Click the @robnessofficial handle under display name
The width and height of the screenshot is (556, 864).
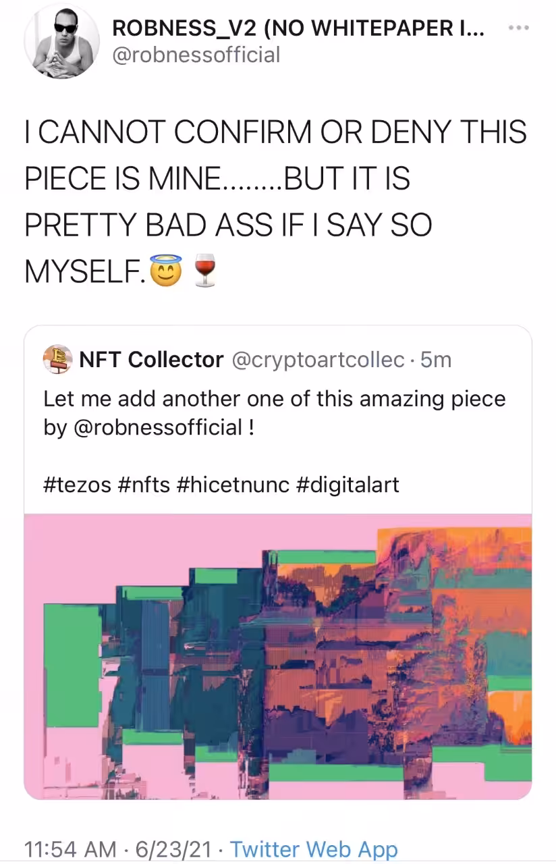coord(196,55)
